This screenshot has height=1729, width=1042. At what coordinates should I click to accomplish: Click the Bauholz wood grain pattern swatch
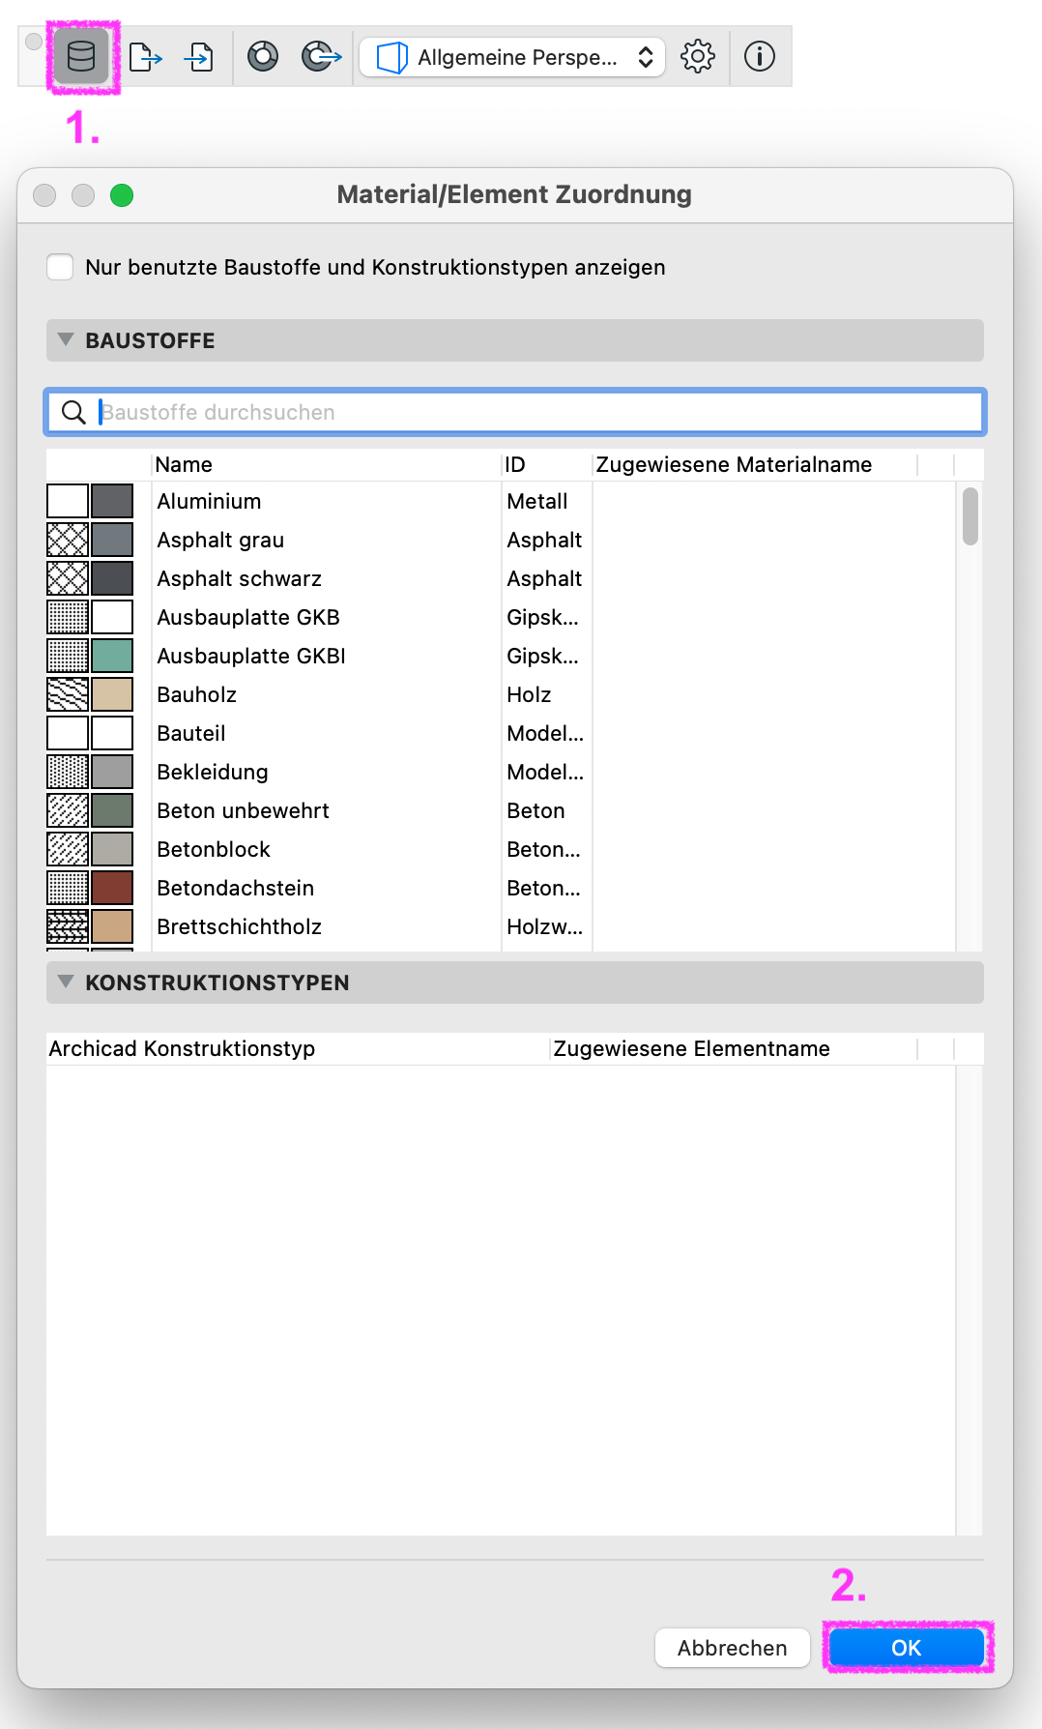coord(68,695)
